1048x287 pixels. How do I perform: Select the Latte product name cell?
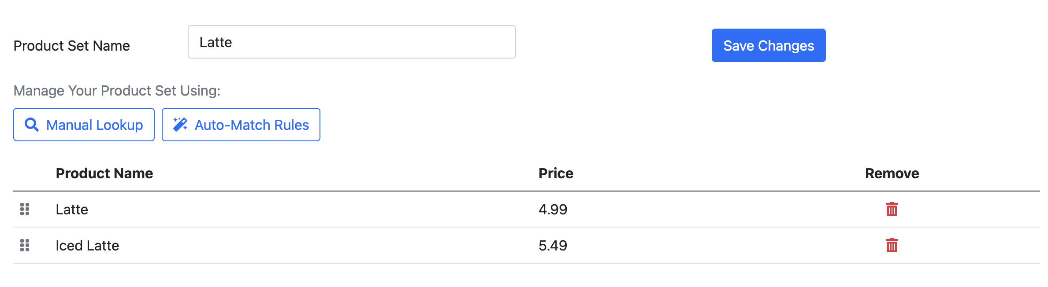72,210
